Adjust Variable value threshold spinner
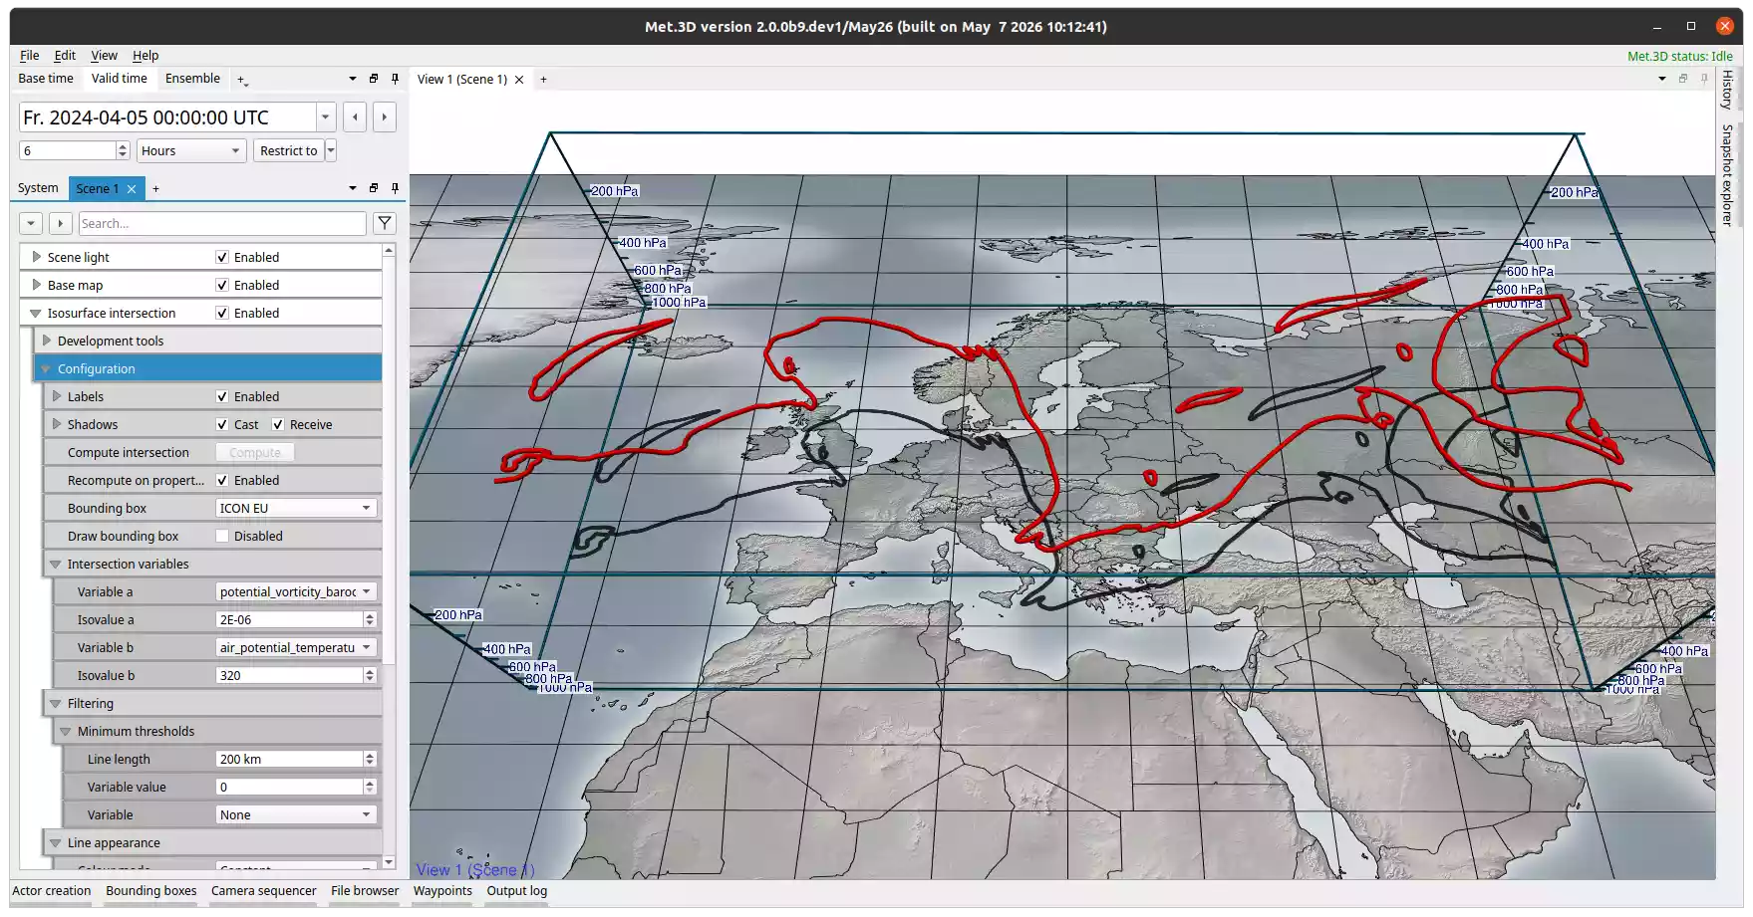 pos(370,787)
